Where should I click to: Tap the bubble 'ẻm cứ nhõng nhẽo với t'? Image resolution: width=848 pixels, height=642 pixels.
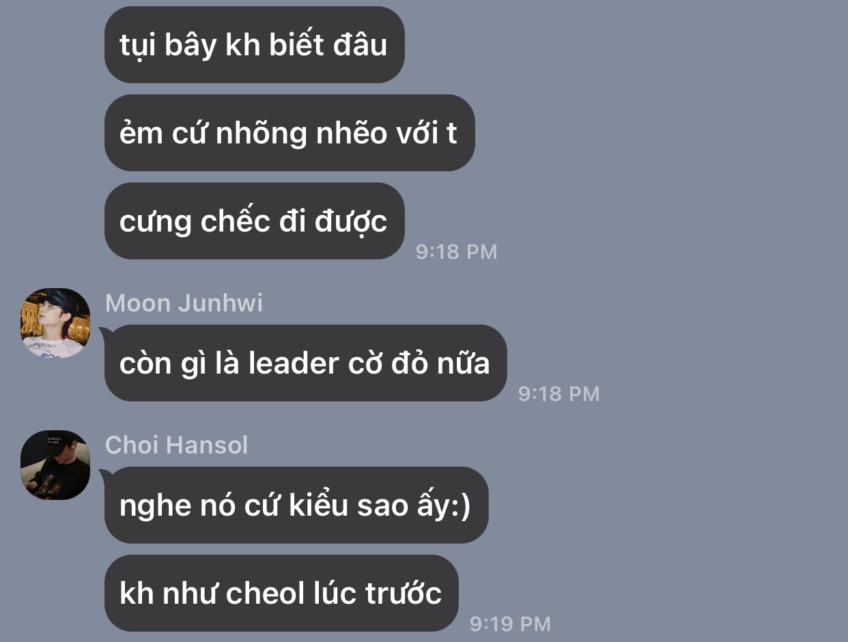coord(289,132)
